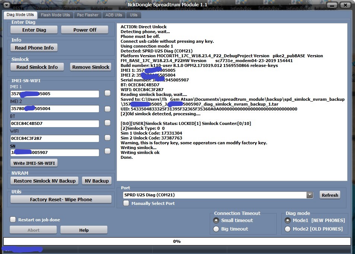The height and width of the screenshot is (254, 355).
Task: Click the IMEI 1 input field
Action: coord(54,94)
